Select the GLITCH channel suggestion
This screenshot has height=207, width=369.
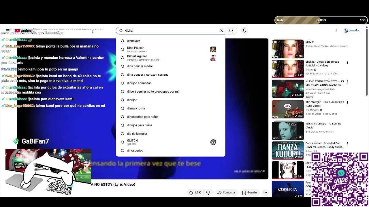click(x=170, y=142)
